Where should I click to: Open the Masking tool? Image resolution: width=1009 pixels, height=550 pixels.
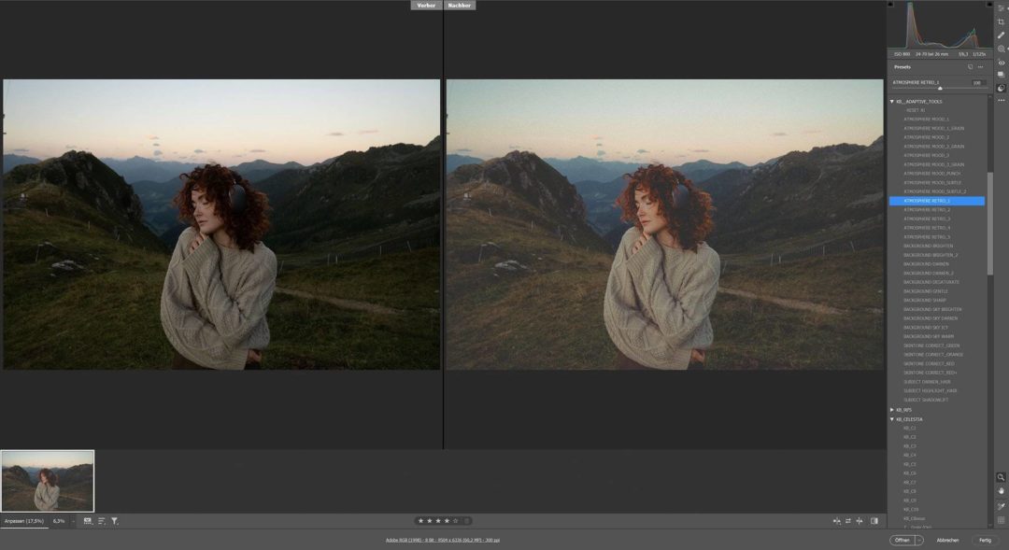(1002, 49)
